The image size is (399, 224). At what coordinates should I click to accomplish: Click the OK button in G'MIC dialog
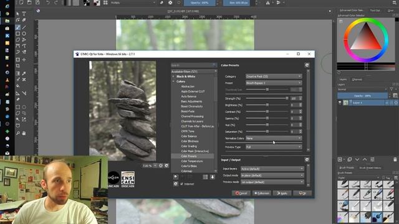coord(302,194)
